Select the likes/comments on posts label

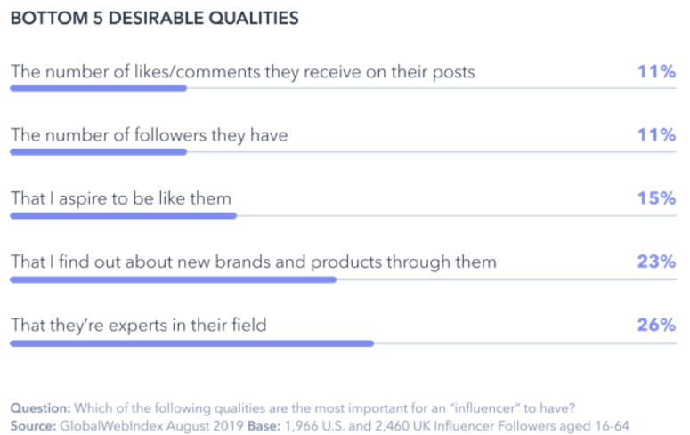(242, 72)
